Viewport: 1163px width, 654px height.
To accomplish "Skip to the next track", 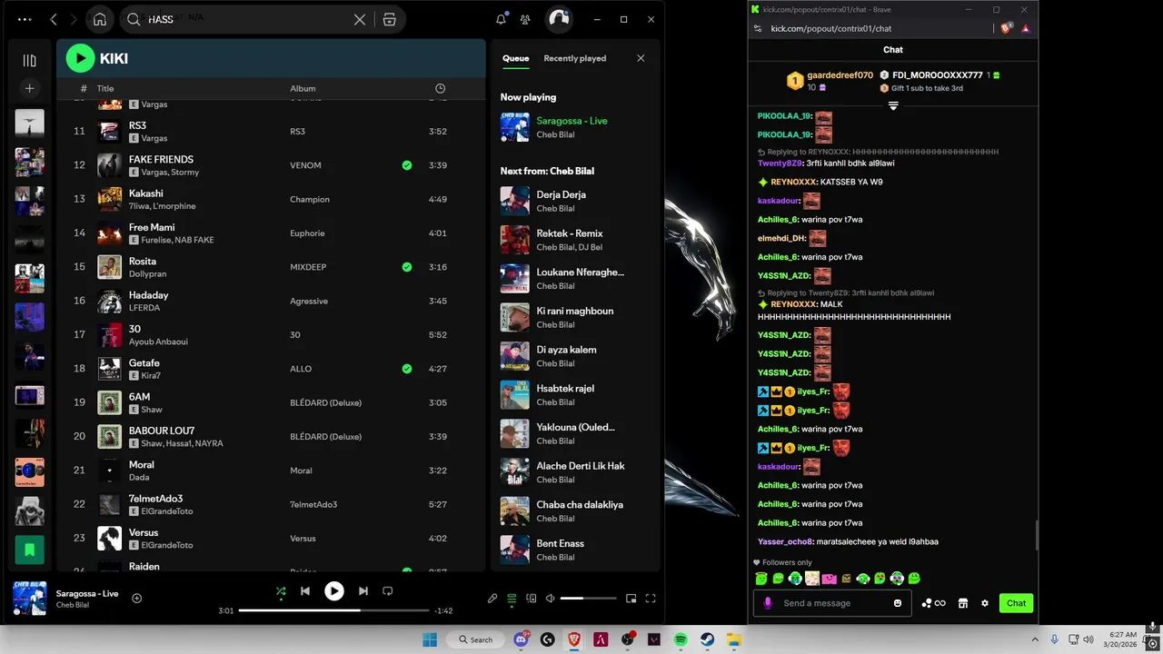I will click(x=363, y=590).
